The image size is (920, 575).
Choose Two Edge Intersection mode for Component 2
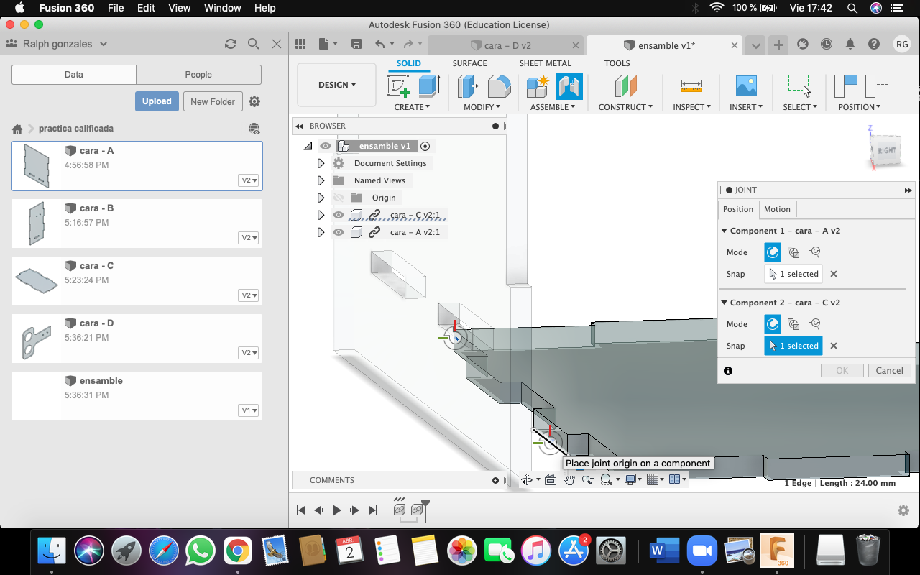coord(814,324)
